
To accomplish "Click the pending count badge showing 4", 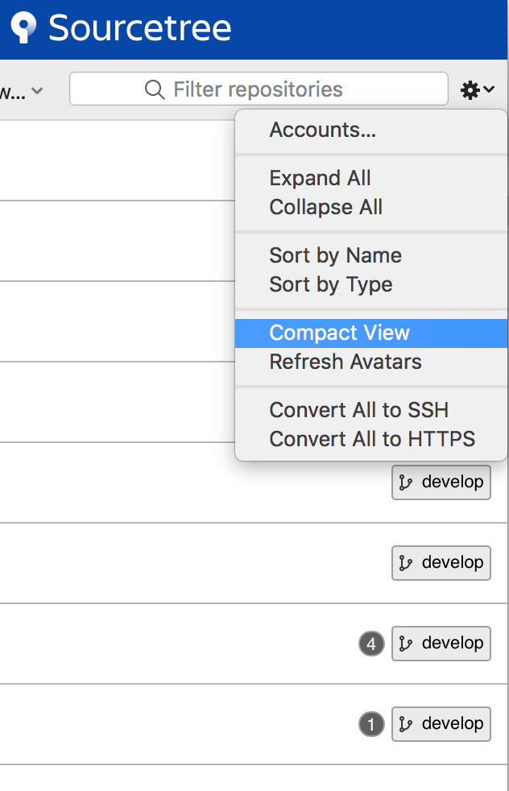I will point(371,644).
